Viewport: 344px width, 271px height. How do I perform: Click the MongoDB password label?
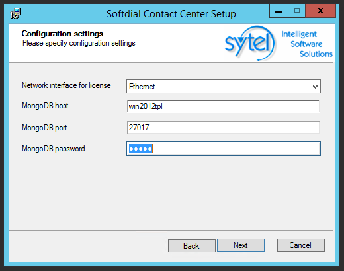[x=54, y=149]
